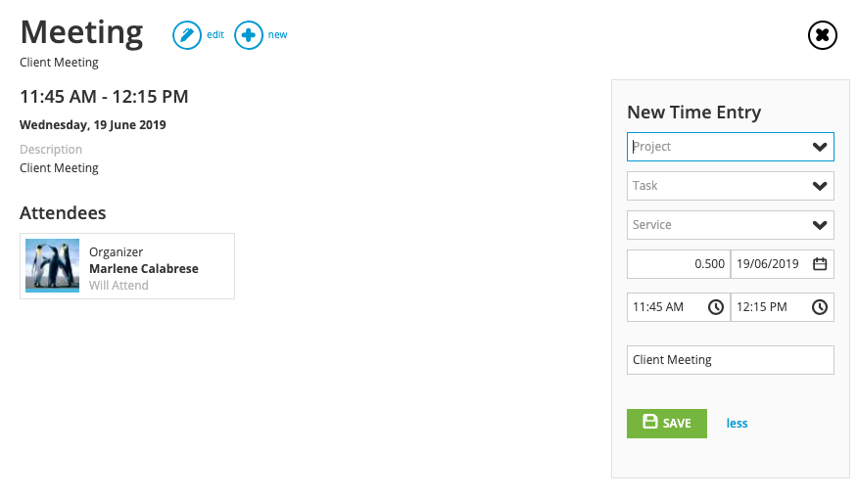The width and height of the screenshot is (858, 498).
Task: Expand the Task dropdown arrow
Action: click(820, 186)
